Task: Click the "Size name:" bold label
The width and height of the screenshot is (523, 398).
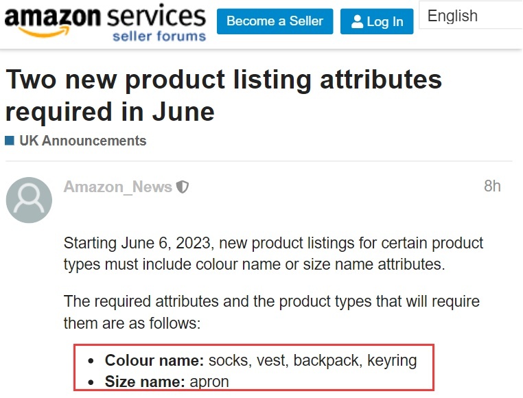Action: tap(145, 382)
